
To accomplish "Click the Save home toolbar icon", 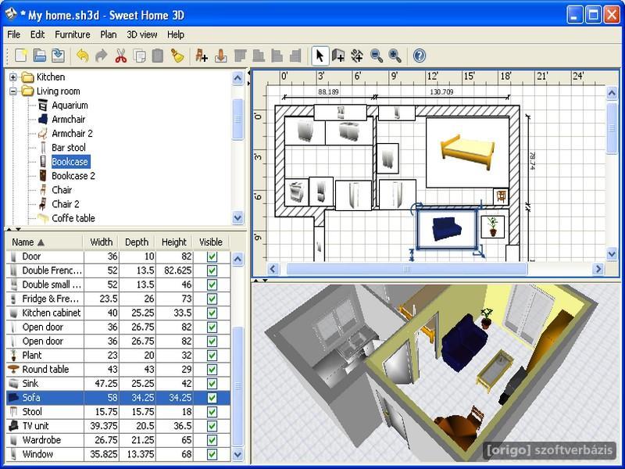I will click(x=58, y=55).
